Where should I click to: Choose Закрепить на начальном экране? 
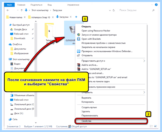click(98, 47)
